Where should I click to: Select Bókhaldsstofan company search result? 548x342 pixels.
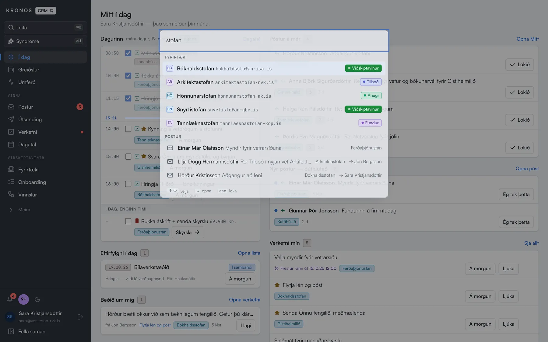point(274,68)
